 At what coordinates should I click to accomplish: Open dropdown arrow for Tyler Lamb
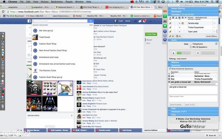pyautogui.click(x=214, y=32)
